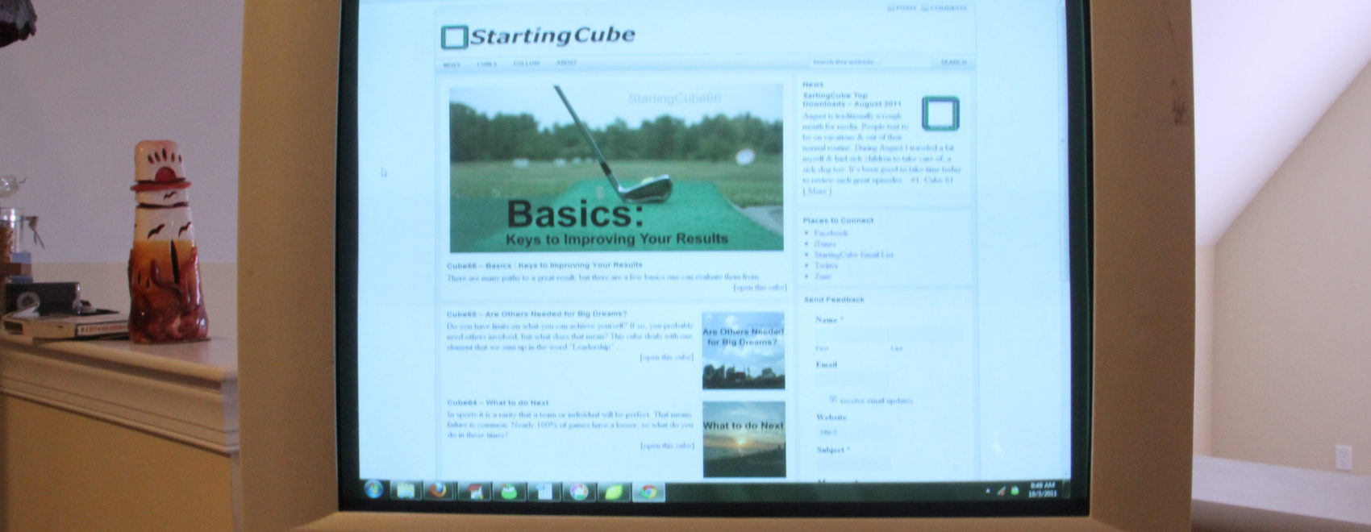This screenshot has height=532, width=1371.
Task: Click open this cube under Cube64
Action: coord(667,446)
